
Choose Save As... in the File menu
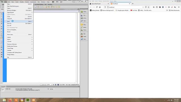[19, 24]
